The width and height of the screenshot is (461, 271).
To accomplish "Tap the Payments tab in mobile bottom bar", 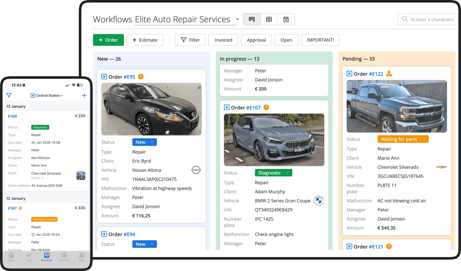I will 64,256.
